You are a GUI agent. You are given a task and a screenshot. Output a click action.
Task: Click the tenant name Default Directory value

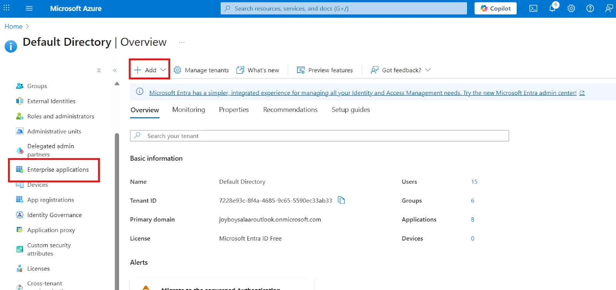pyautogui.click(x=242, y=182)
